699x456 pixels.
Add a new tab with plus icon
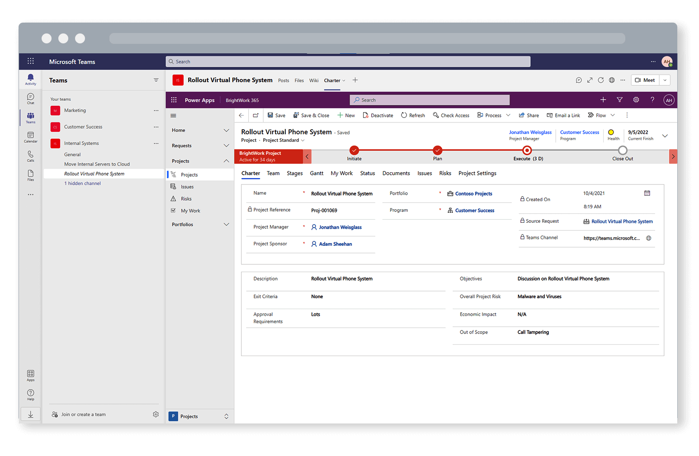point(355,80)
